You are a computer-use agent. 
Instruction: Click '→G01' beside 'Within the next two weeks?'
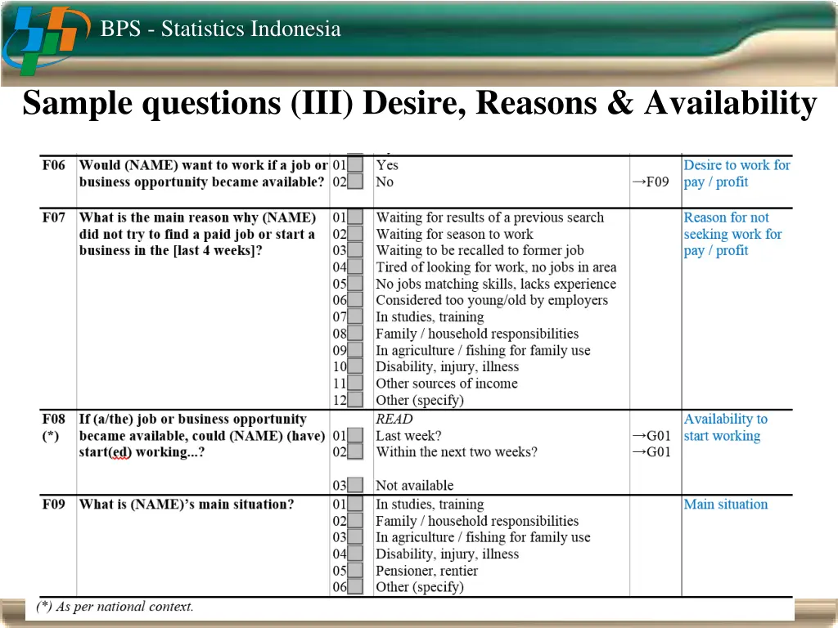(x=651, y=451)
